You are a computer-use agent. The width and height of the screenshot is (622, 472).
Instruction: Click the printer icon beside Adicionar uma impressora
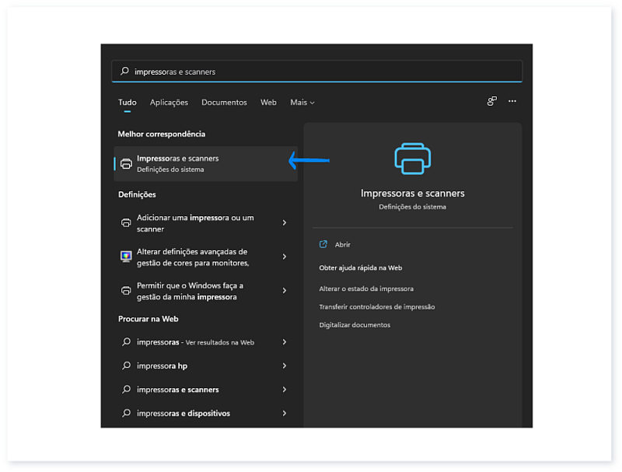tap(126, 223)
